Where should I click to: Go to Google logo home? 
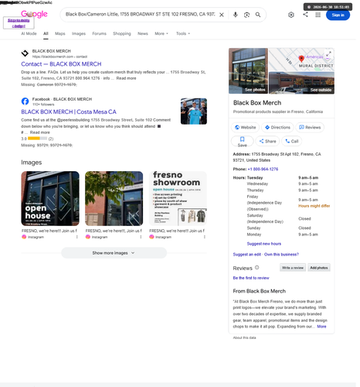tap(34, 14)
